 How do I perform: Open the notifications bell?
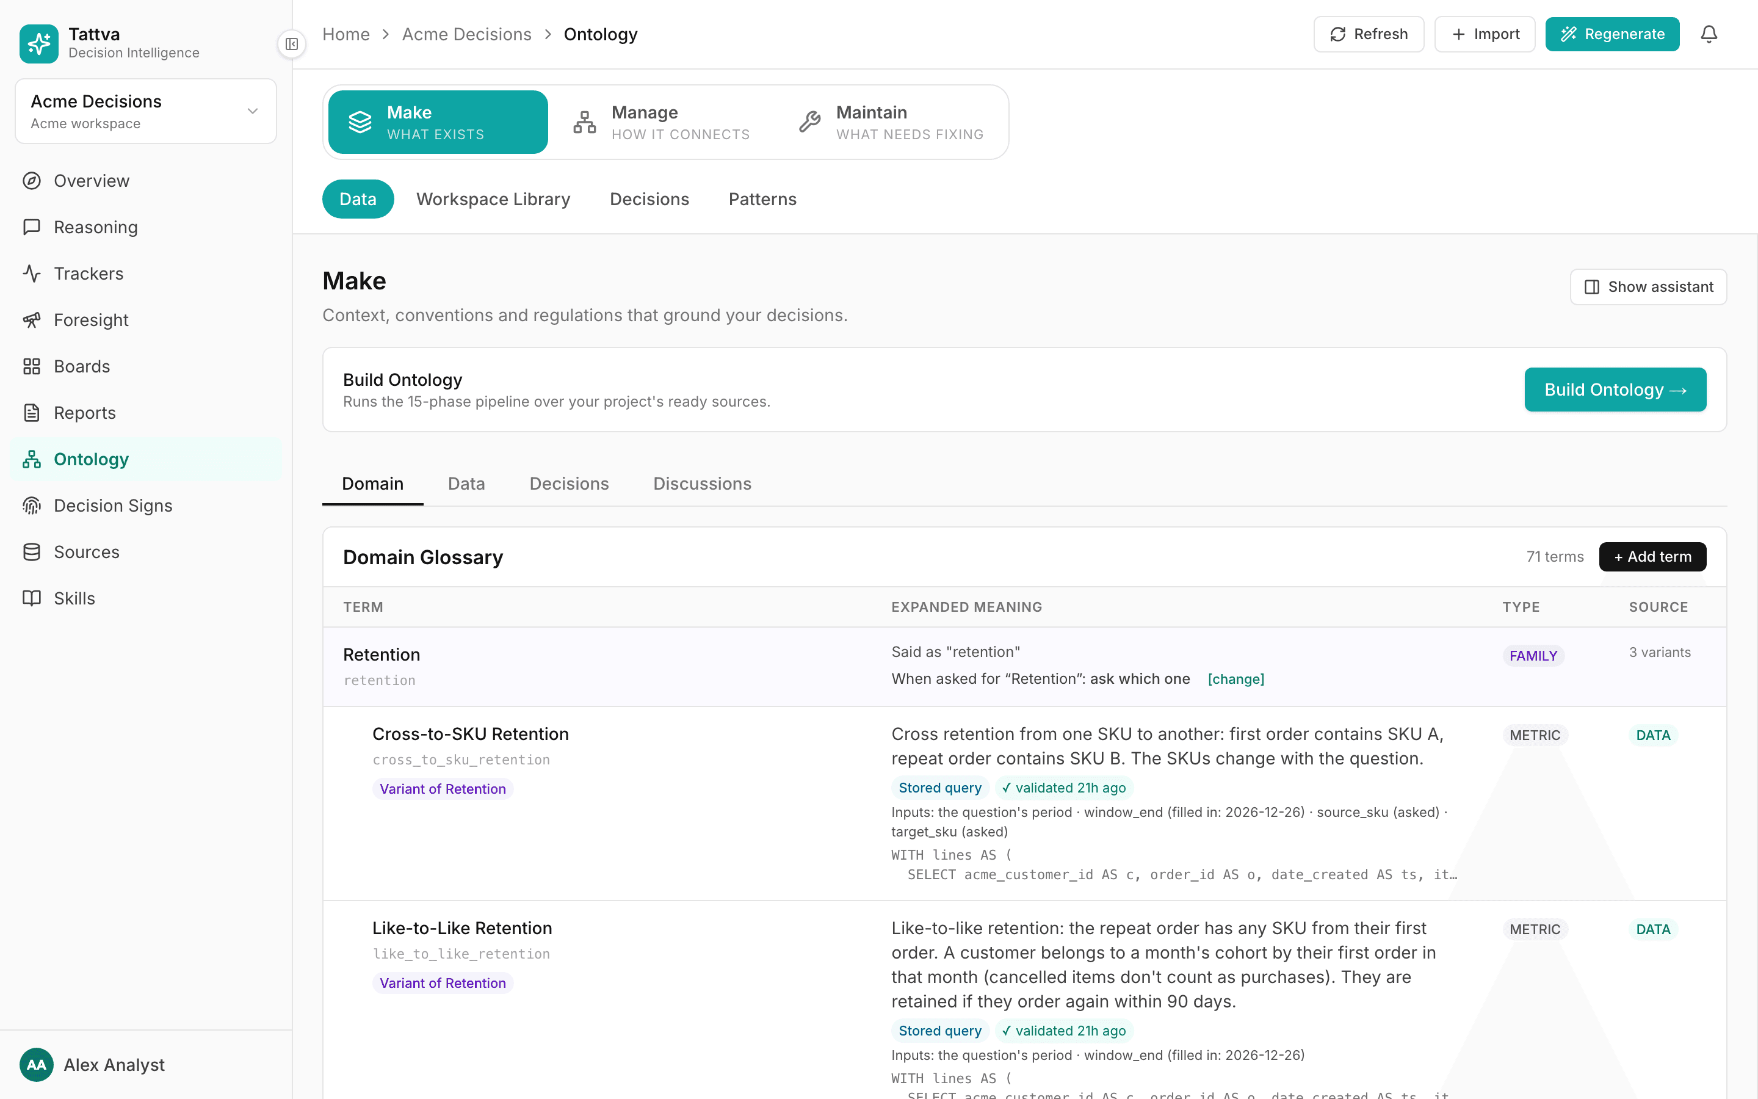1709,34
